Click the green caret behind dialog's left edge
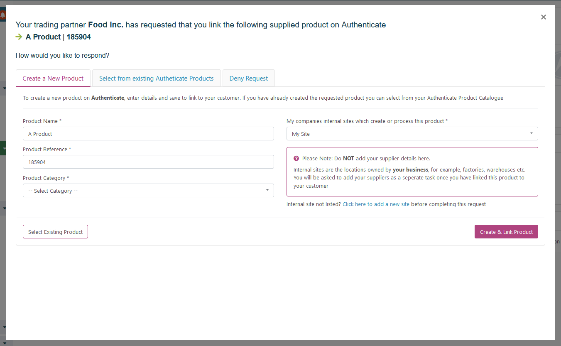The width and height of the screenshot is (561, 346). coord(3,148)
